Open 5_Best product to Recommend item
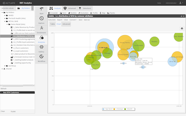Viewport: 186px width, 116px height. click(x=23, y=54)
